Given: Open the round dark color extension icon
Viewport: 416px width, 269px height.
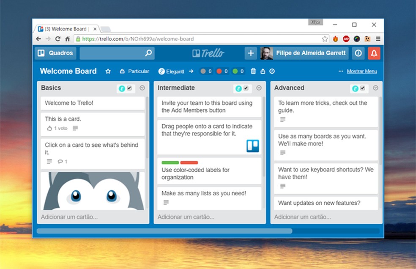Looking at the screenshot, I should 357,39.
